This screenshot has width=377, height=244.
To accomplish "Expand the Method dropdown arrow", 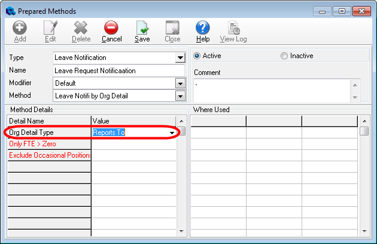I will [x=180, y=96].
